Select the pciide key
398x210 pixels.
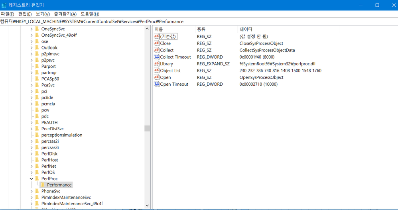(47, 97)
